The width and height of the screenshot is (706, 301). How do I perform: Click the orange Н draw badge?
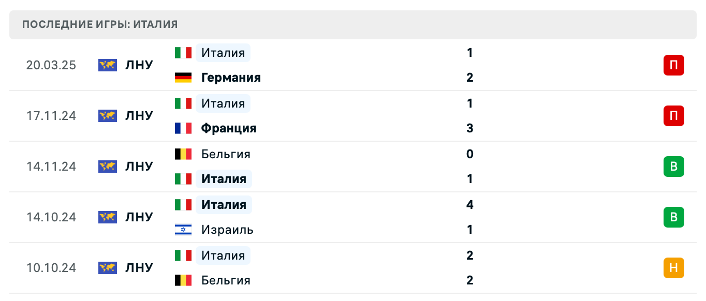673,268
